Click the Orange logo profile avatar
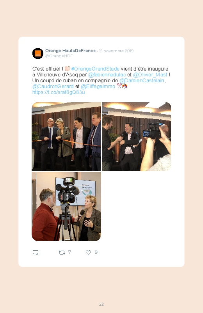203x313 pixels. click(38, 53)
